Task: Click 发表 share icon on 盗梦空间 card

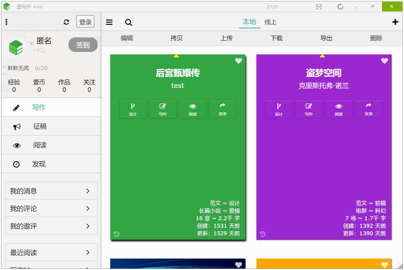Action: point(369,109)
